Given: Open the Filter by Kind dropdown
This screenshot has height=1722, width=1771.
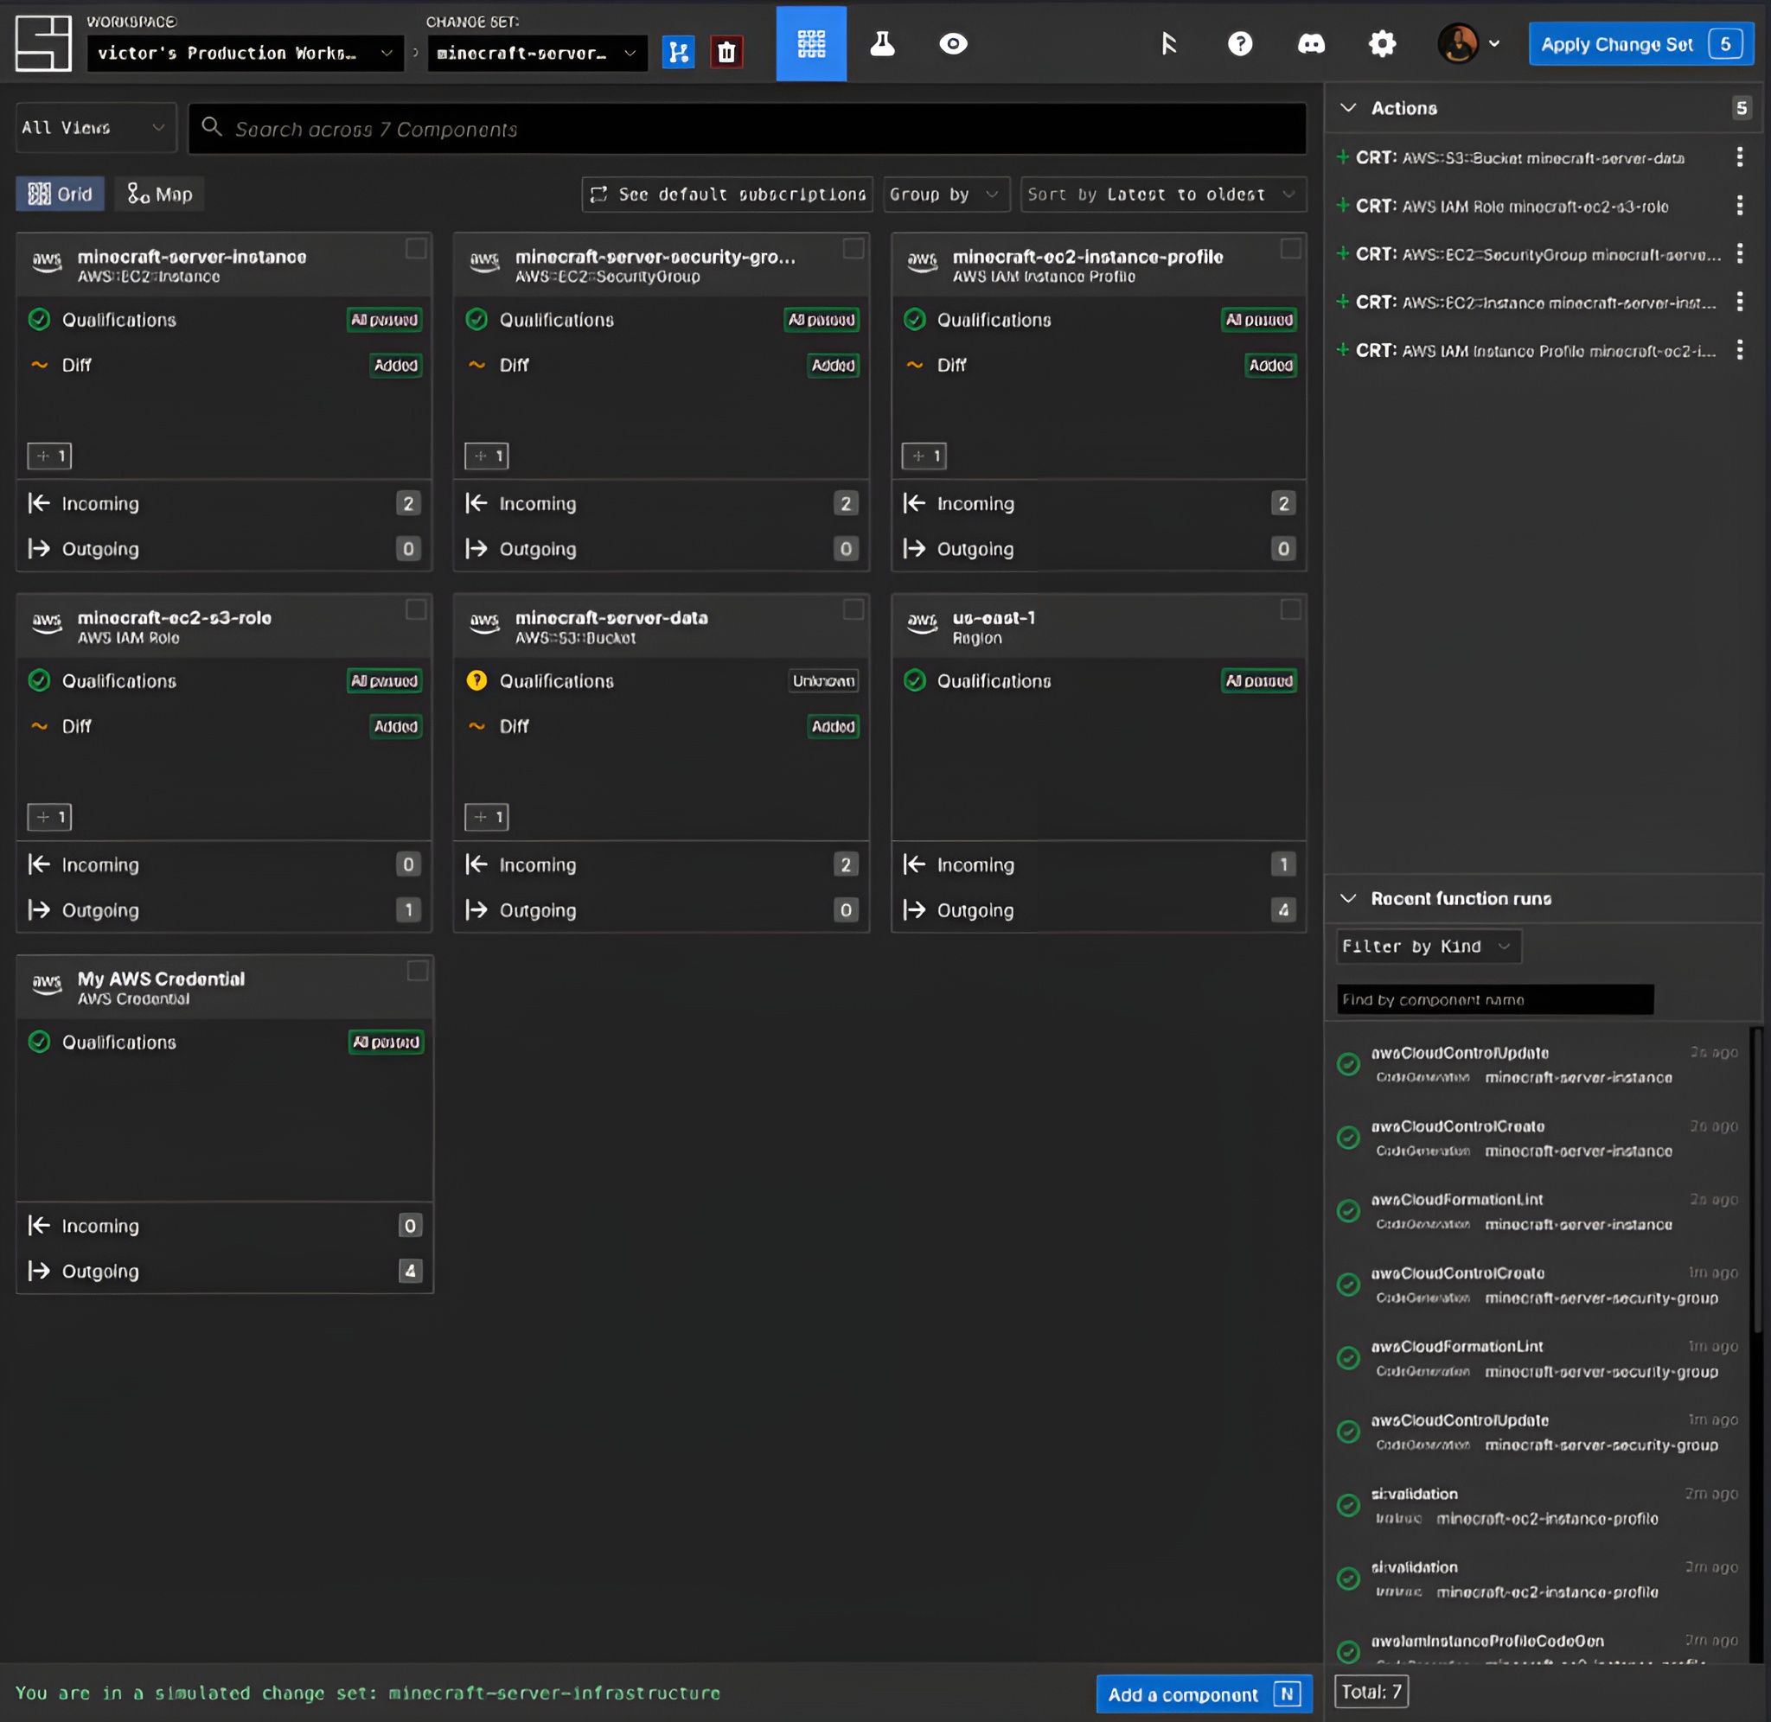Looking at the screenshot, I should coord(1429,946).
